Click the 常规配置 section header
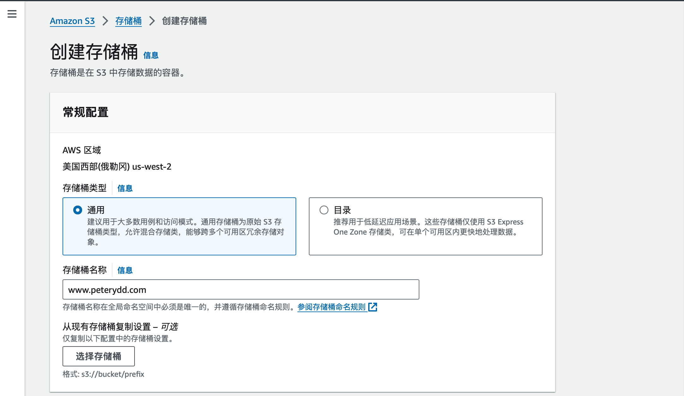Image resolution: width=684 pixels, height=396 pixels. [86, 112]
